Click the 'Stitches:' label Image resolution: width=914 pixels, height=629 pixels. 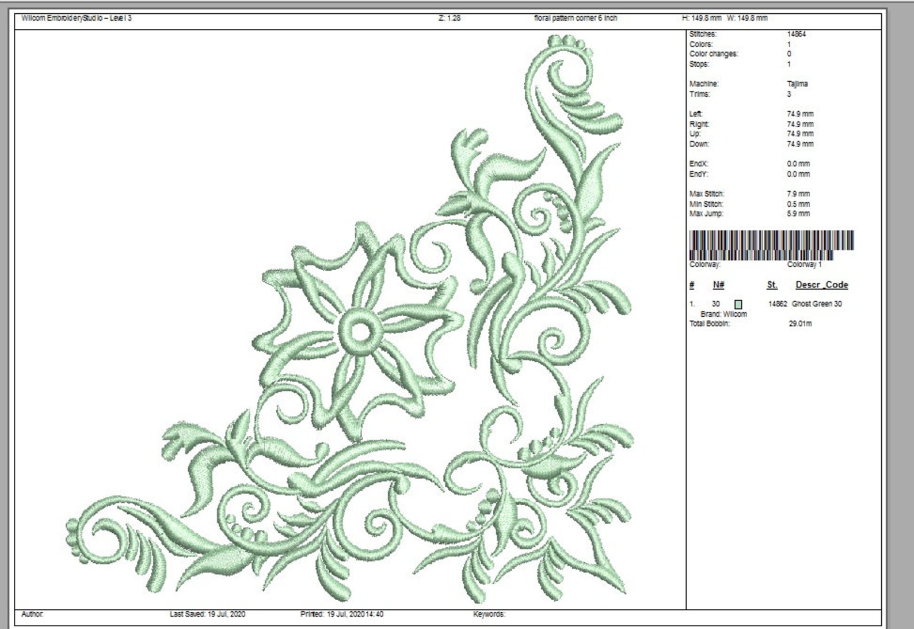click(703, 35)
